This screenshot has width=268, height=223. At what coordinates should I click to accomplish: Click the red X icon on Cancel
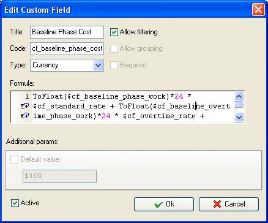coord(217,204)
